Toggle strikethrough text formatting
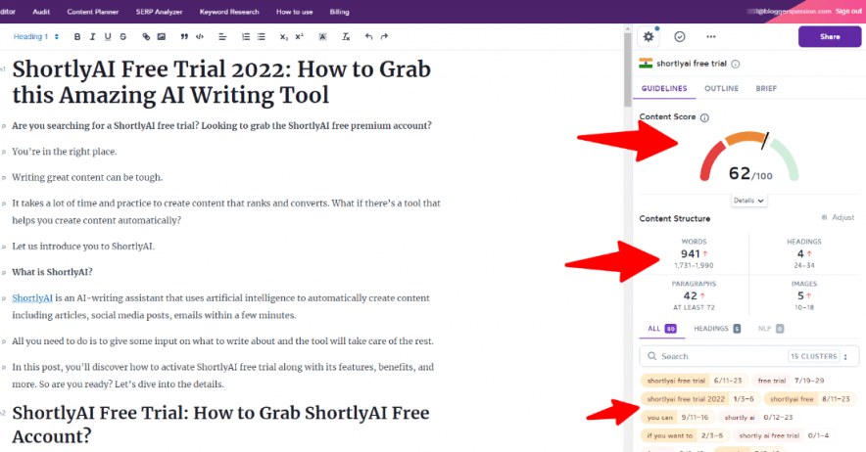 (122, 36)
